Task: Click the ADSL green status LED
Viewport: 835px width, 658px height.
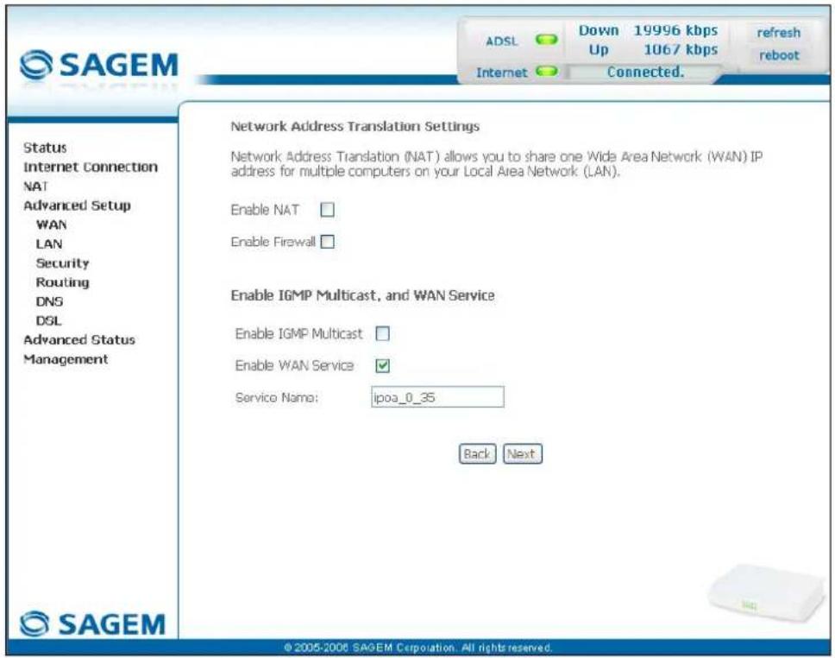Action: 546,40
